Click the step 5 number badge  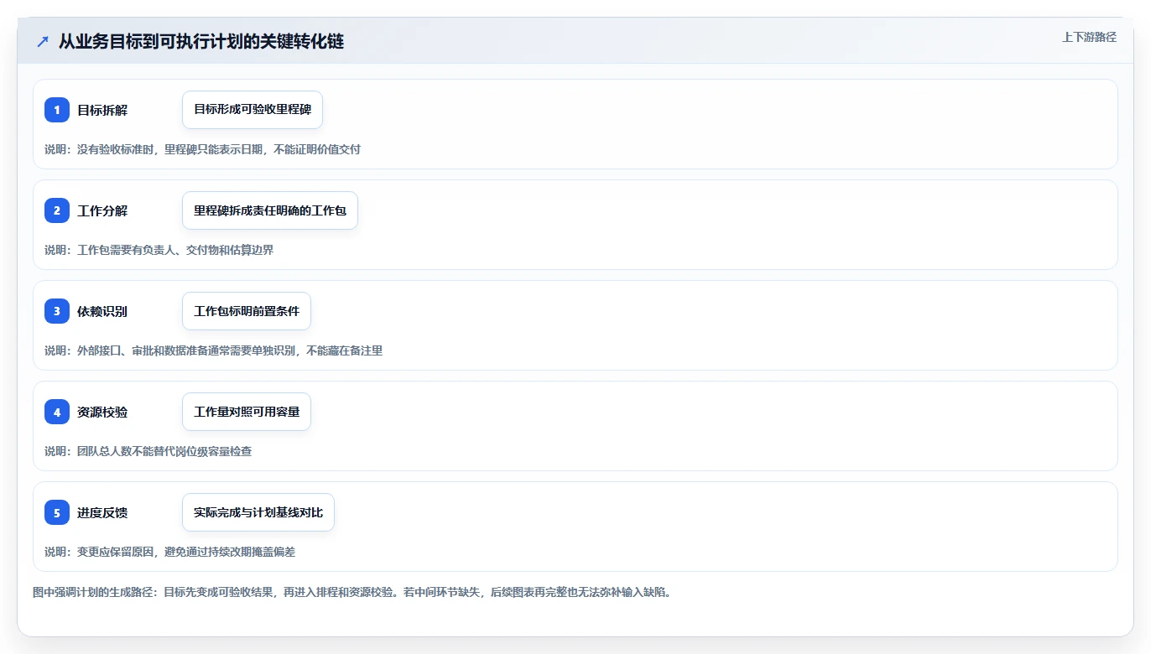(x=57, y=512)
